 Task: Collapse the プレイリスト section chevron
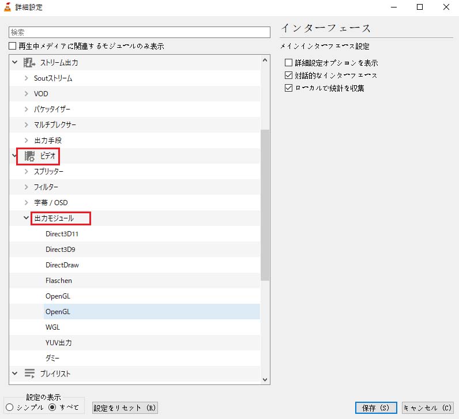pos(14,373)
